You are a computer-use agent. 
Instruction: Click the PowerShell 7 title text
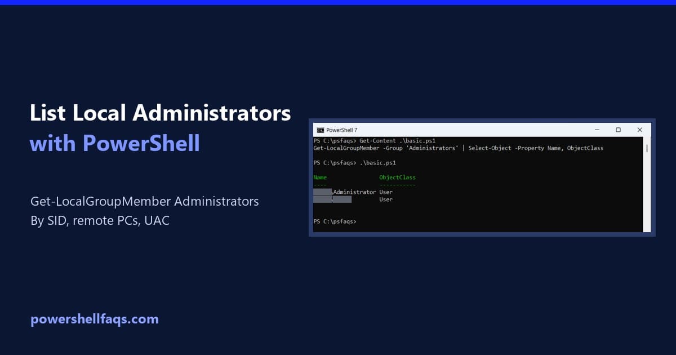341,130
